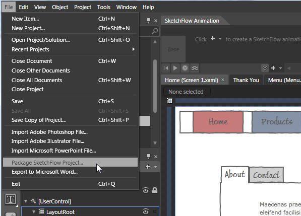301x216 pixels.
Task: Click the double chevron collapse icon
Action: [x=265, y=68]
